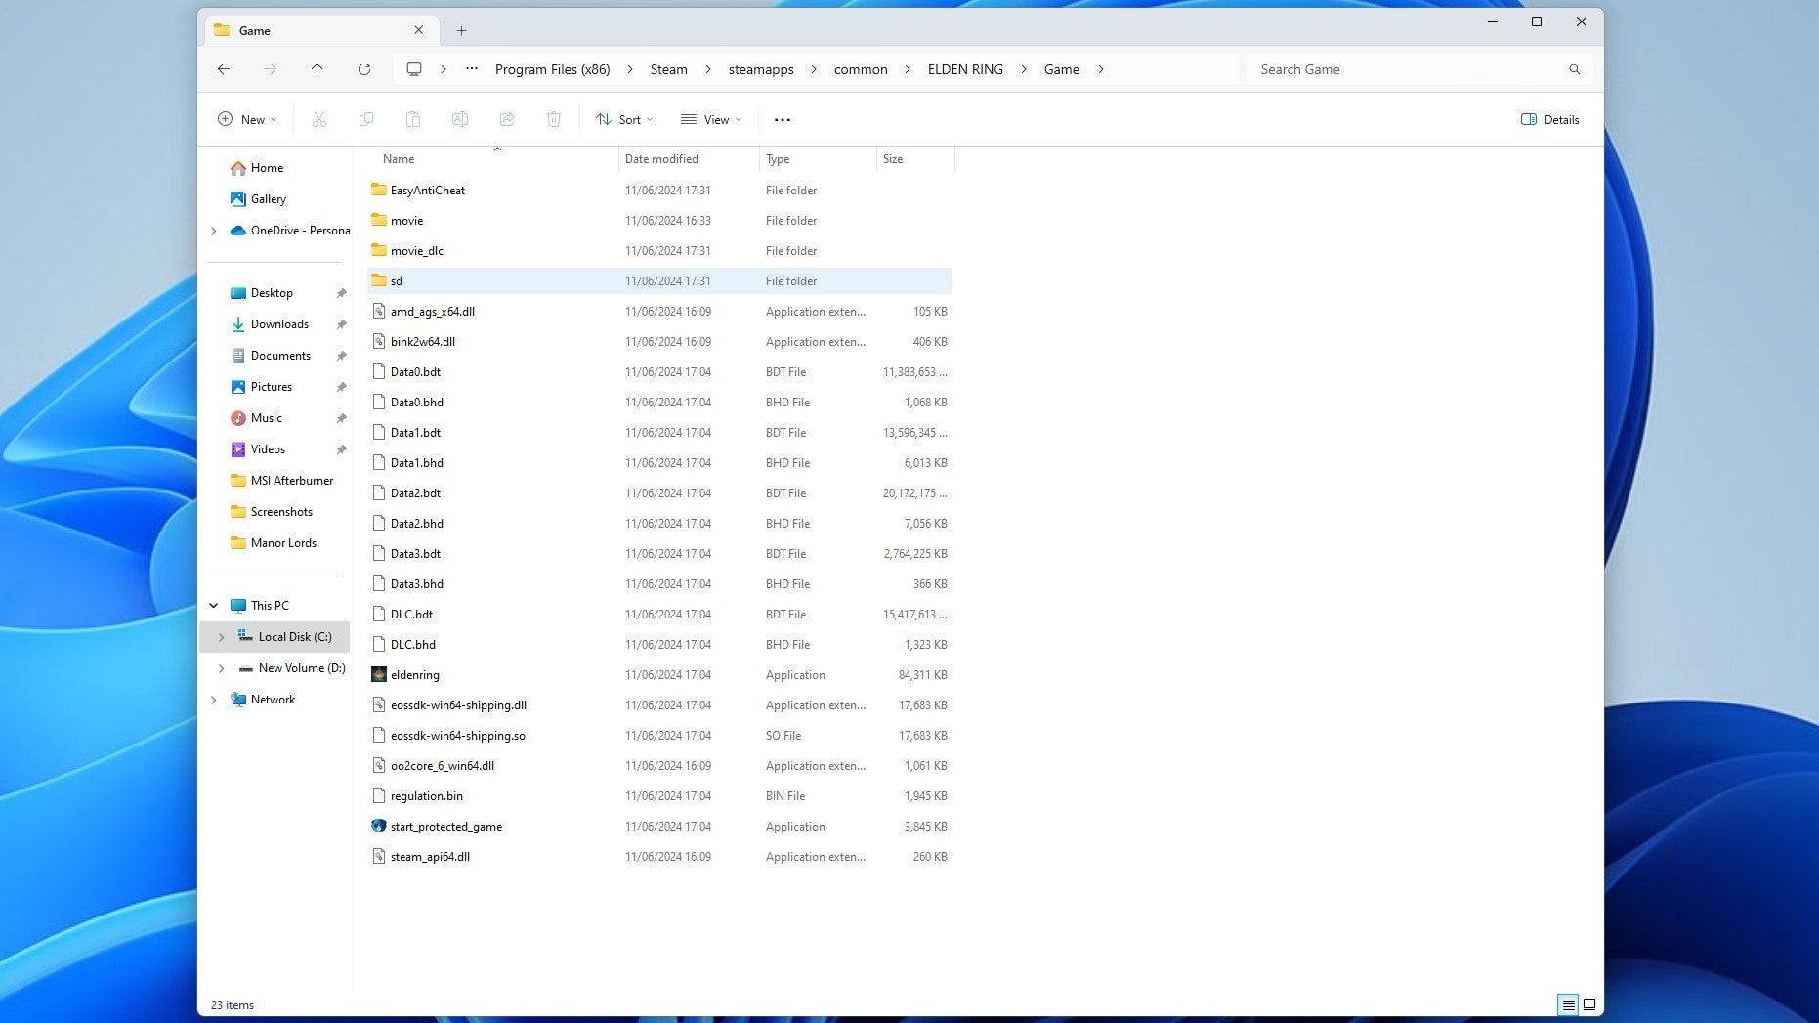Screen dimensions: 1819x1023
Task: Toggle the Details pane
Action: click(x=1549, y=119)
